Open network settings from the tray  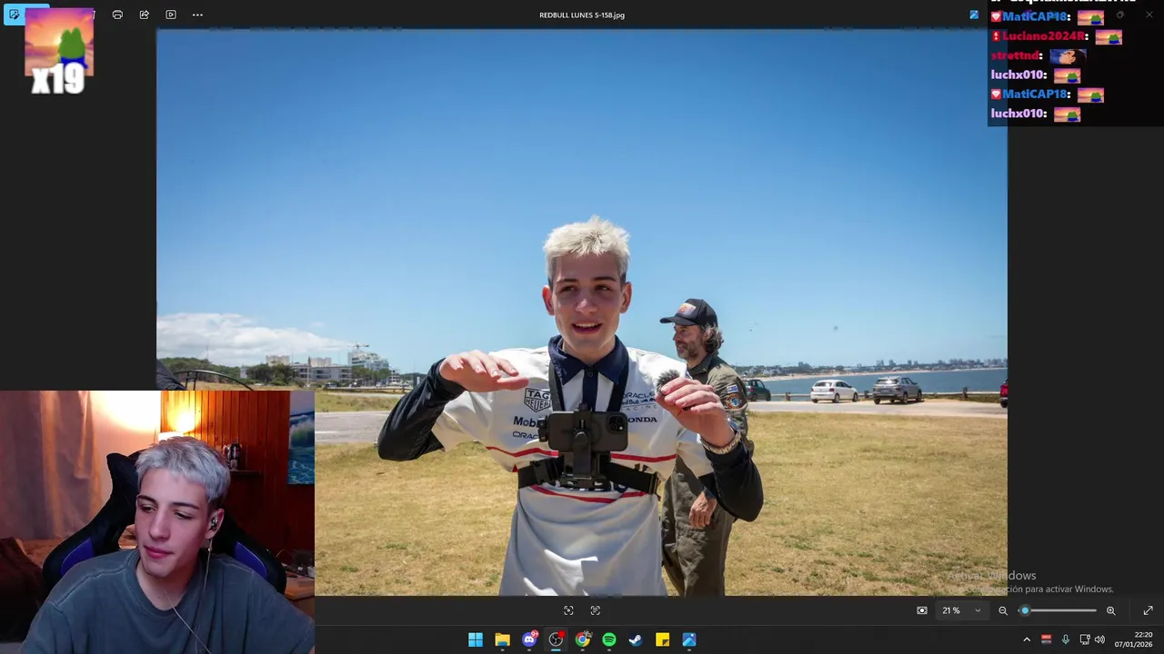pos(1084,639)
